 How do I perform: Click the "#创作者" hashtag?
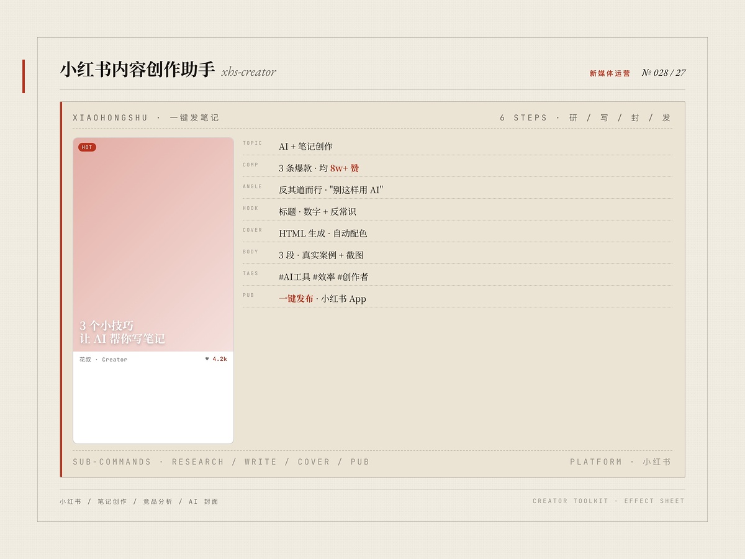pos(353,277)
